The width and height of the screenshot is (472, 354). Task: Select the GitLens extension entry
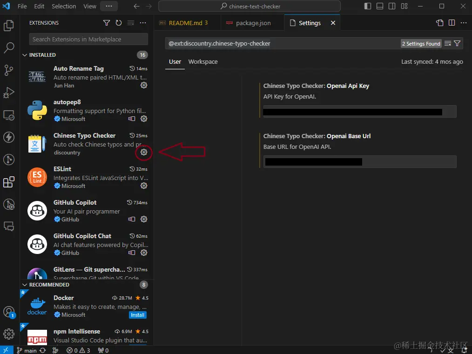tap(87, 273)
